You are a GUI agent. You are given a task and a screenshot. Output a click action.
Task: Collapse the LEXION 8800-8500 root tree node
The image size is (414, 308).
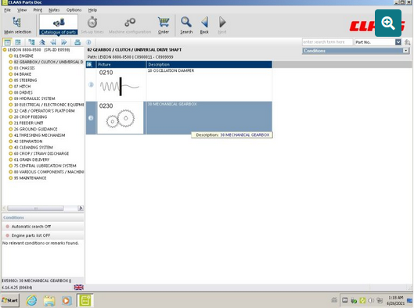point(5,49)
